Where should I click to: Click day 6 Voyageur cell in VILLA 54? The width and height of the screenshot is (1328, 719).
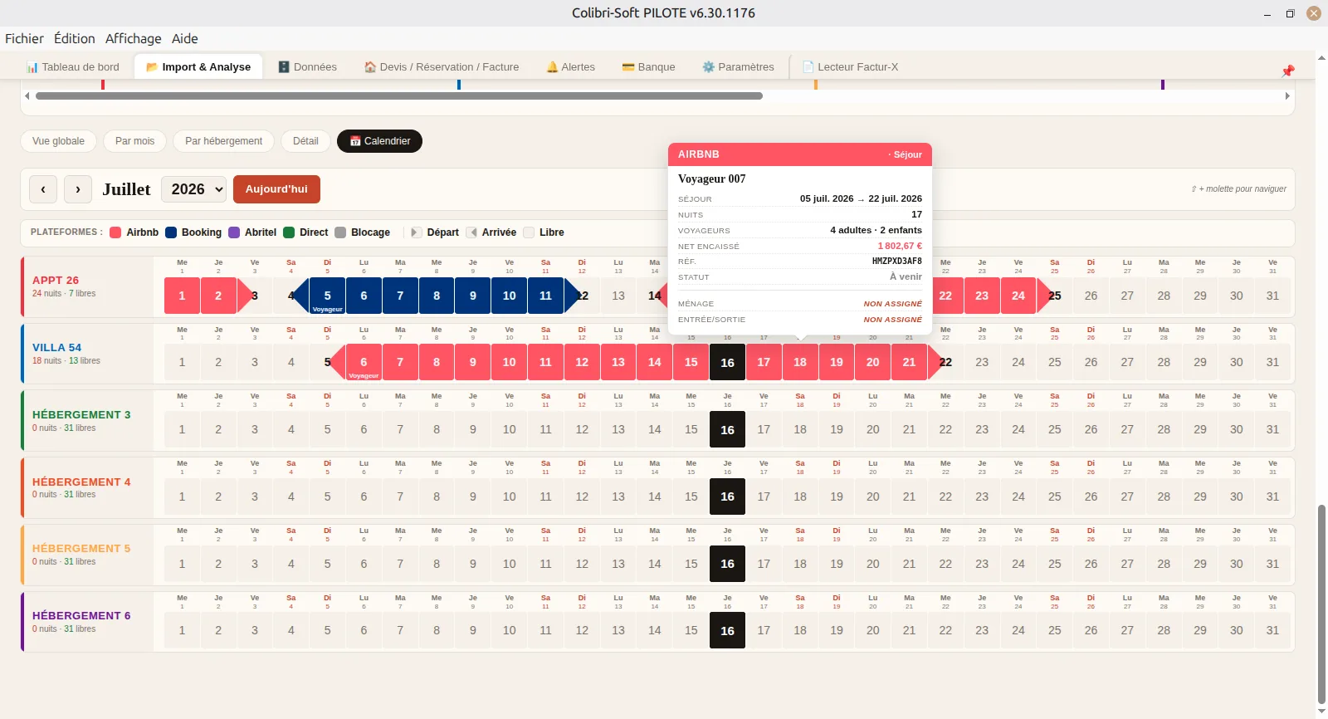pos(364,362)
